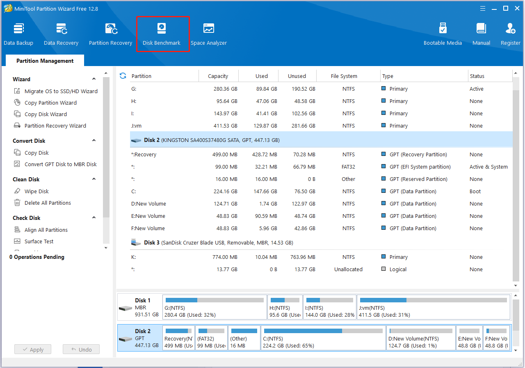Select the Disk 3 SanDisk Cruzer Blade row
The height and width of the screenshot is (368, 525).
pos(321,242)
